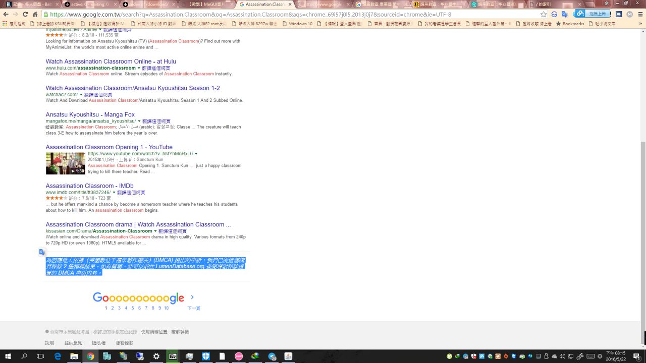Open 'Watch Assassination Classroom Online - at Hulu'
This screenshot has width=646, height=363.
point(111,62)
